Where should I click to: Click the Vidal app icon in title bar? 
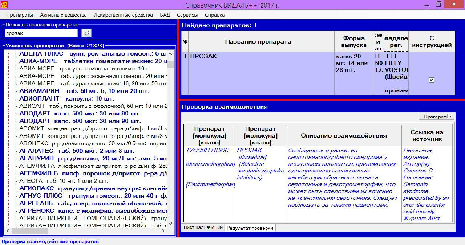4,5
